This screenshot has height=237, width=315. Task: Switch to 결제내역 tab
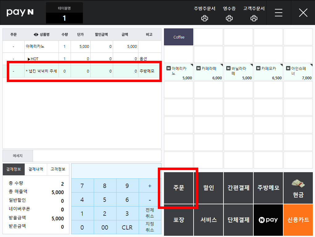[x=36, y=169]
